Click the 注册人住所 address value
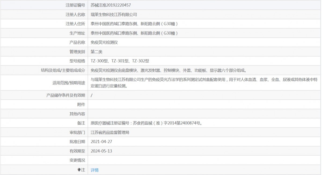Image resolution: width=322 pixels, height=175 pixels. click(x=135, y=24)
